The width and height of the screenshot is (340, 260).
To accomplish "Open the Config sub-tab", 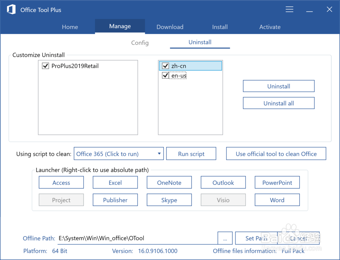I will coord(140,43).
